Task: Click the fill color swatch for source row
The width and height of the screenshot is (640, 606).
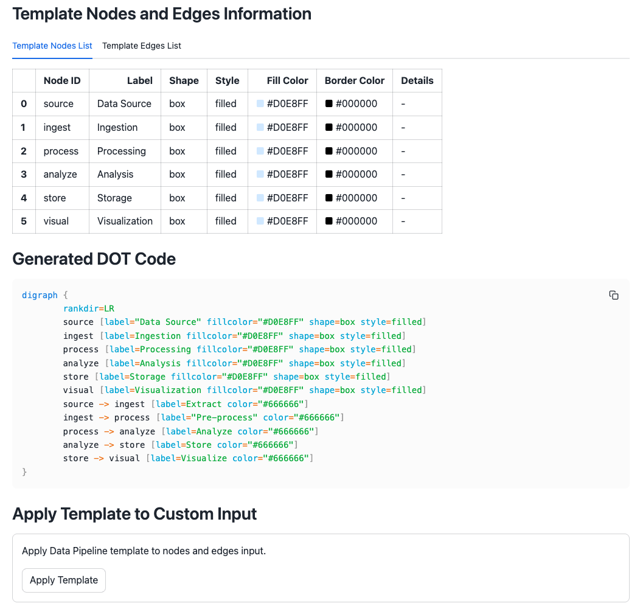Action: tap(260, 103)
